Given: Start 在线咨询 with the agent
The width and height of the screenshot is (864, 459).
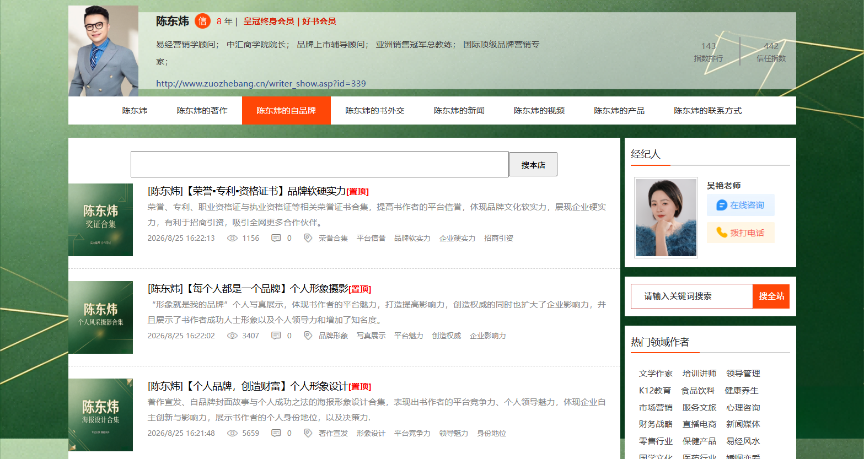Looking at the screenshot, I should tap(740, 206).
